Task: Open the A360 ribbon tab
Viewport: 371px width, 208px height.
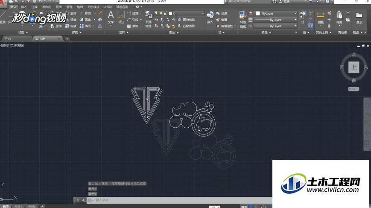Action: pyautogui.click(x=108, y=7)
